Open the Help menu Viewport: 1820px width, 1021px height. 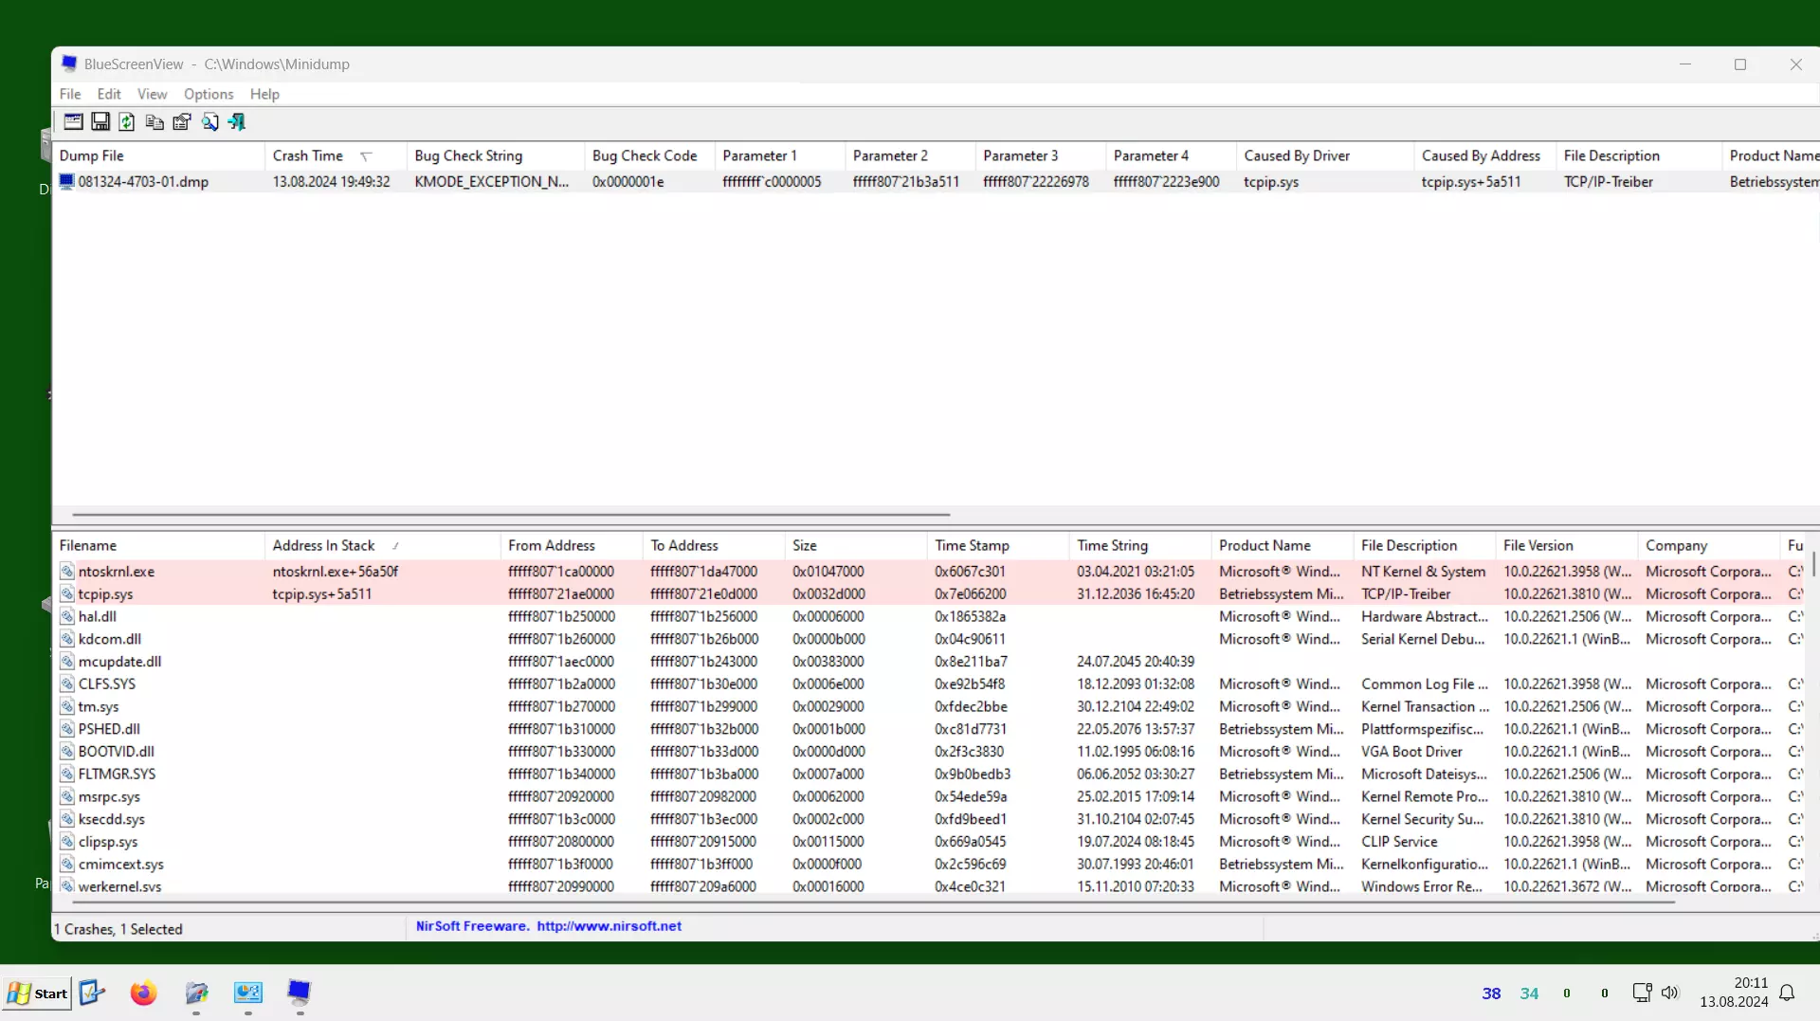(264, 94)
